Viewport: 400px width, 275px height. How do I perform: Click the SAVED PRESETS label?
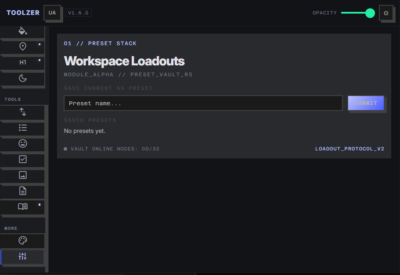pos(90,120)
